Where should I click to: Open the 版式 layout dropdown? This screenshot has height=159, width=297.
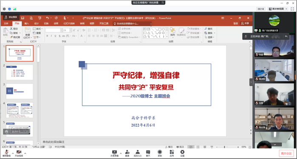click(x=37, y=29)
